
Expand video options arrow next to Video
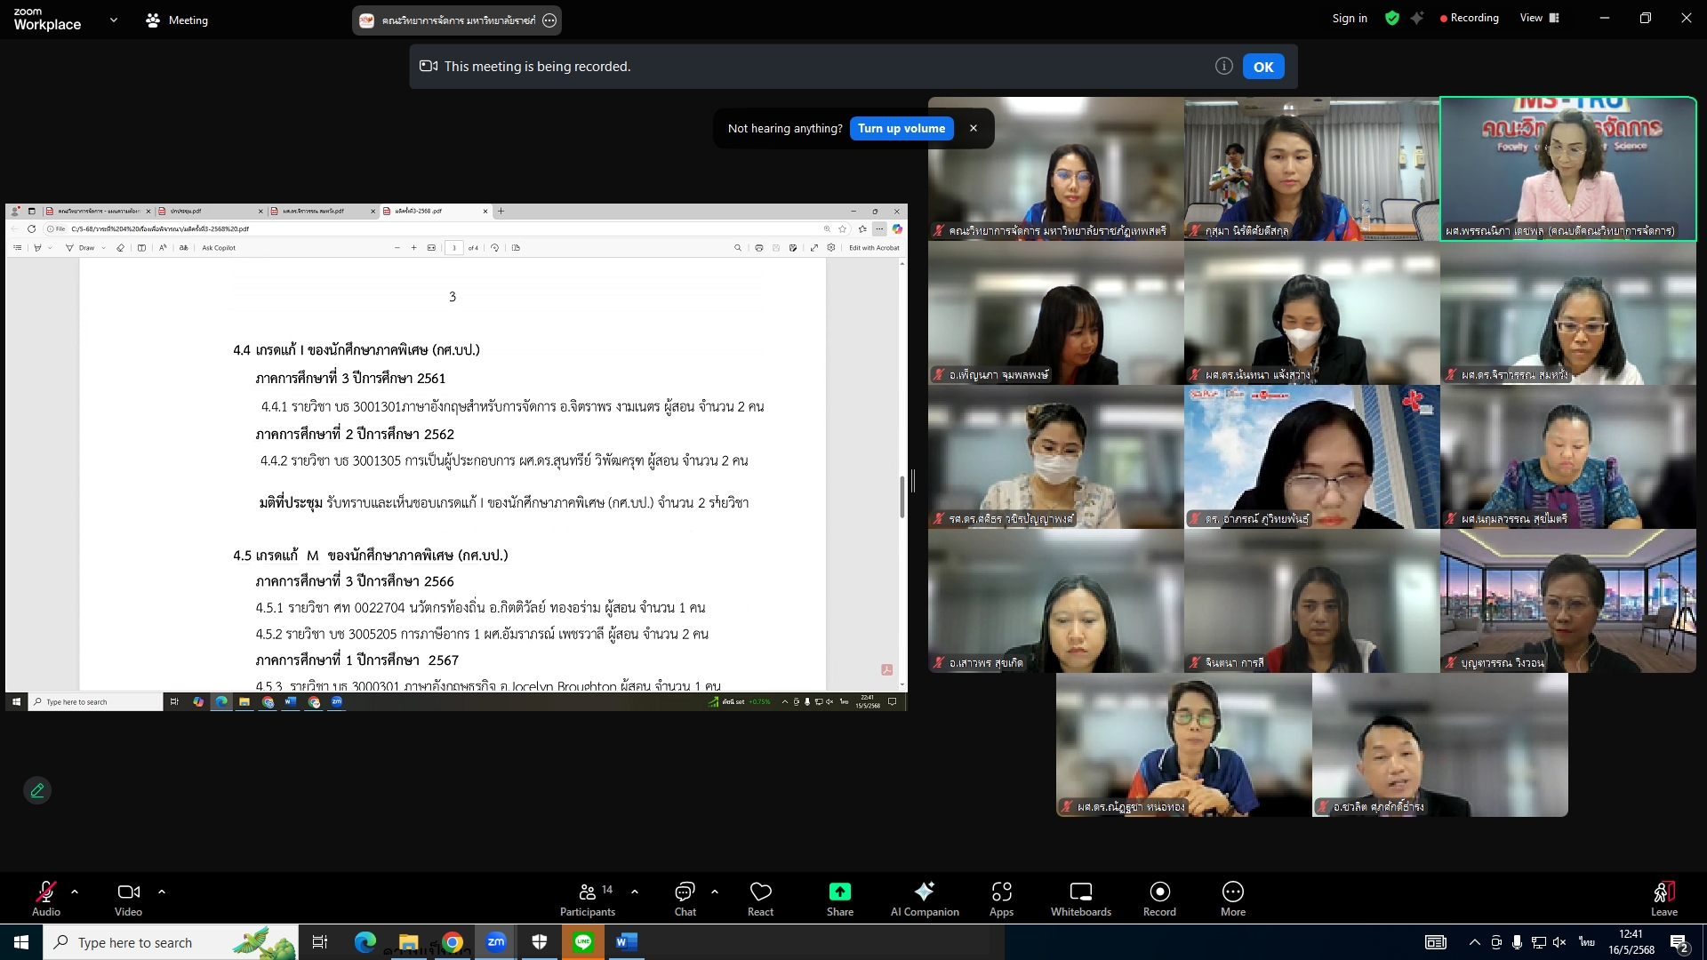[161, 891]
